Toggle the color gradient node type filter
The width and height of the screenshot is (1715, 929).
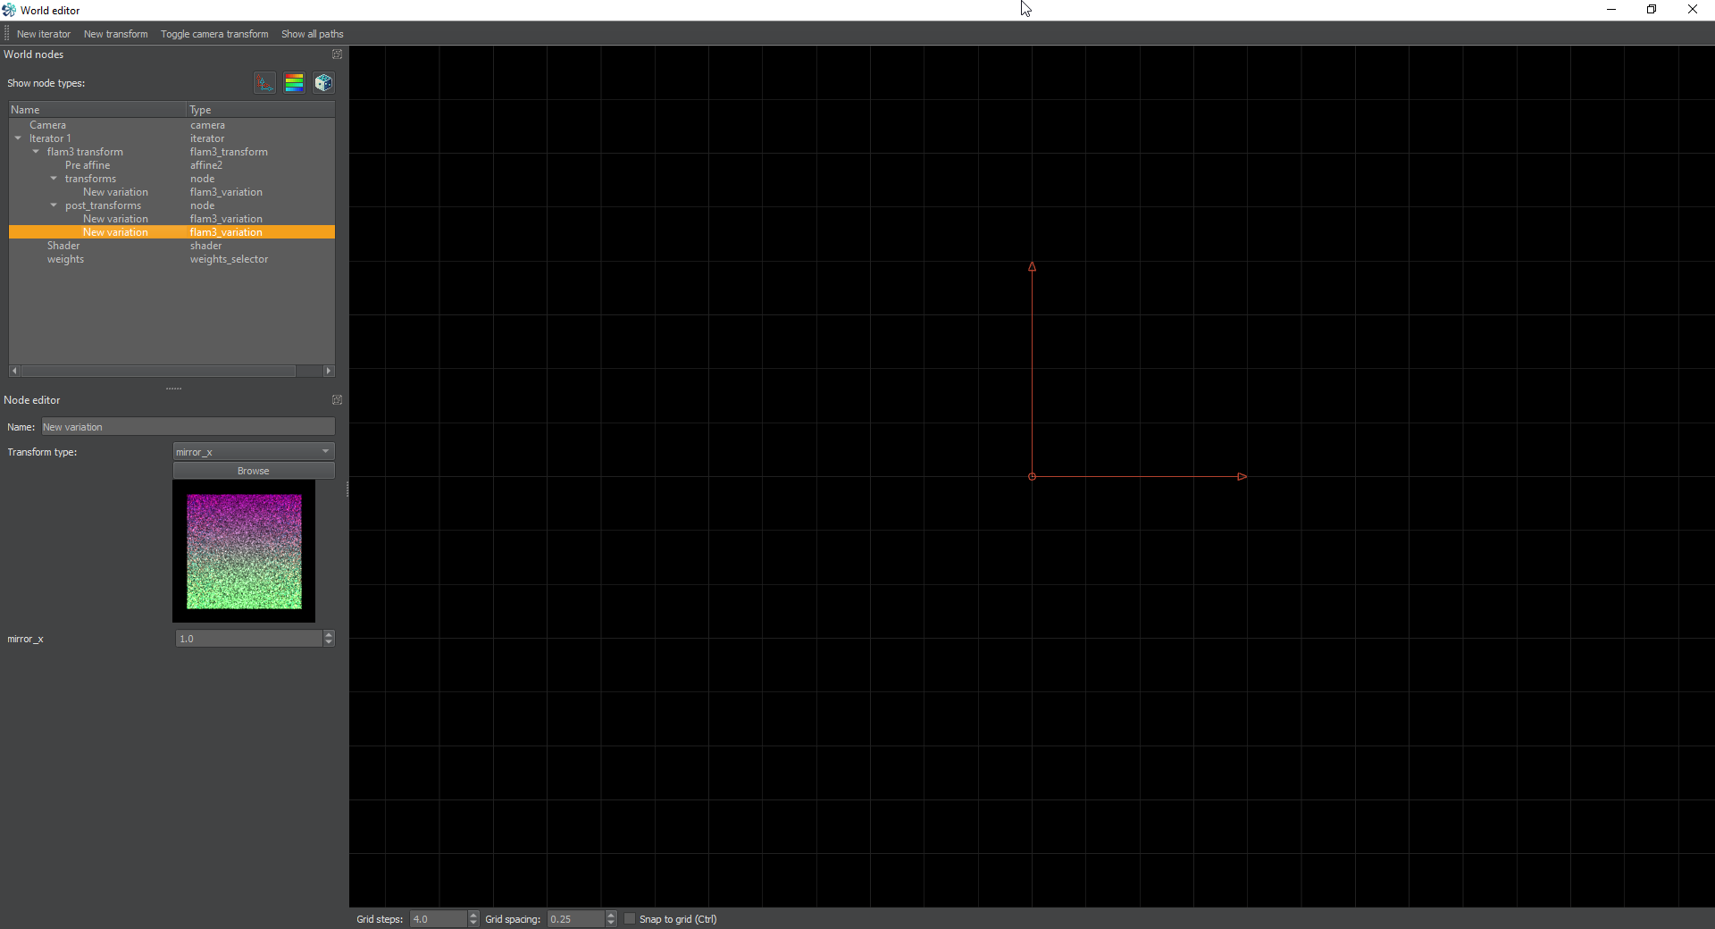click(294, 83)
